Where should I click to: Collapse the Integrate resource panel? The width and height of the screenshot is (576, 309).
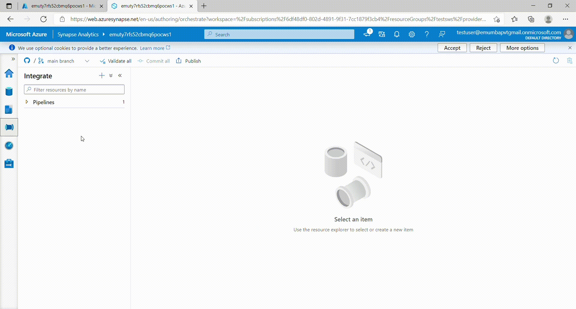(x=120, y=75)
